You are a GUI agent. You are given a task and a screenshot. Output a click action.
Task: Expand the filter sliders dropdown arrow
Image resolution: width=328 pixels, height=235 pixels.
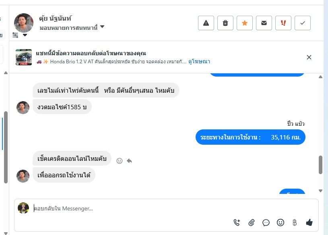(25, 35)
